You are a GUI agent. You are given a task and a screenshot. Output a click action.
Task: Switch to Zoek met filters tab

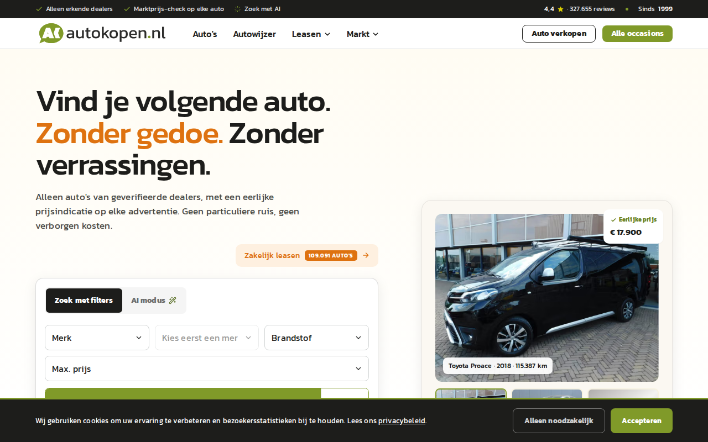coord(84,301)
